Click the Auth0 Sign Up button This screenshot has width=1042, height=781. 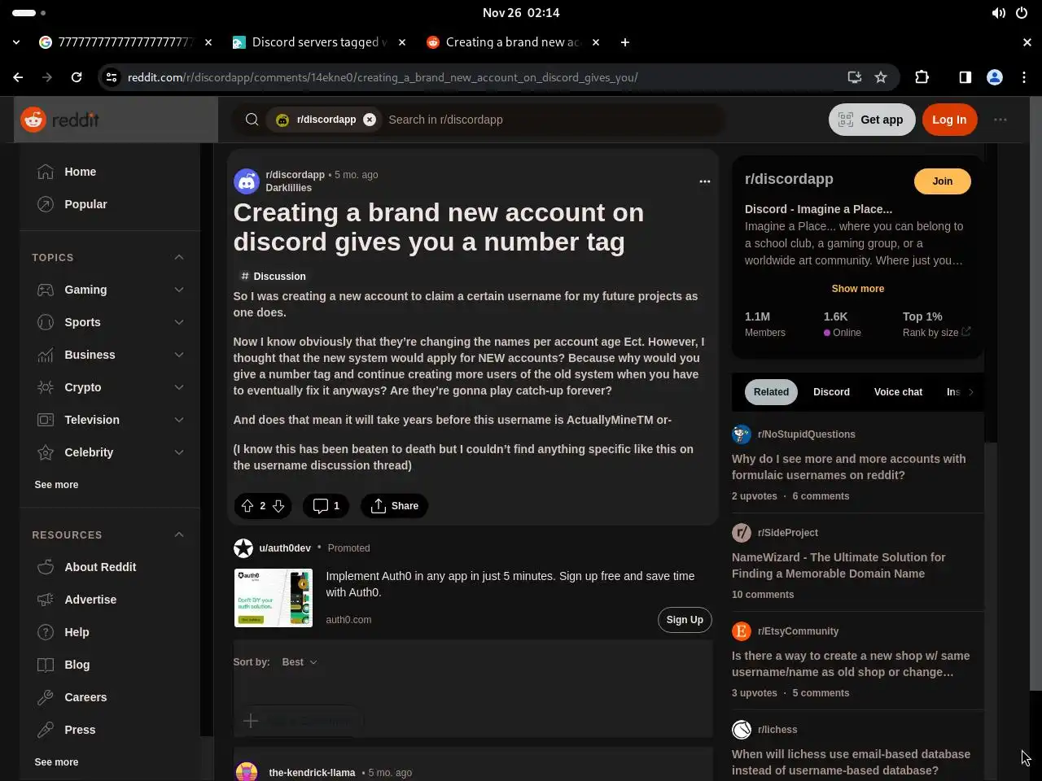[x=685, y=620]
